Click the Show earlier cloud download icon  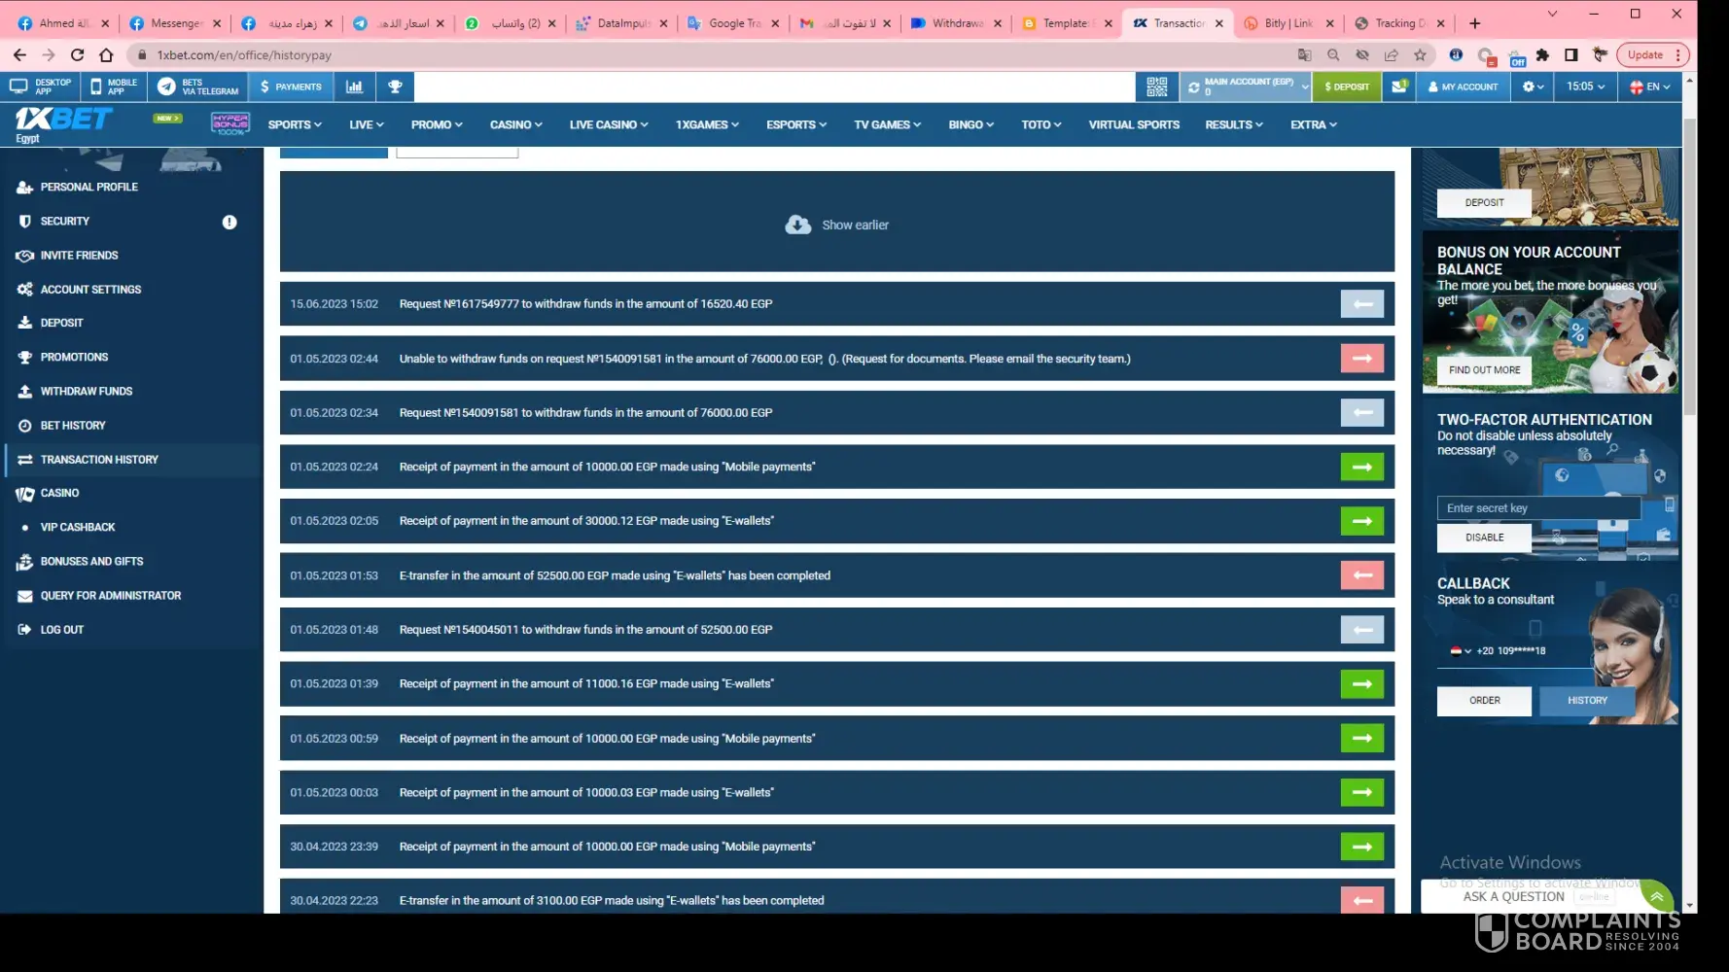pyautogui.click(x=797, y=225)
